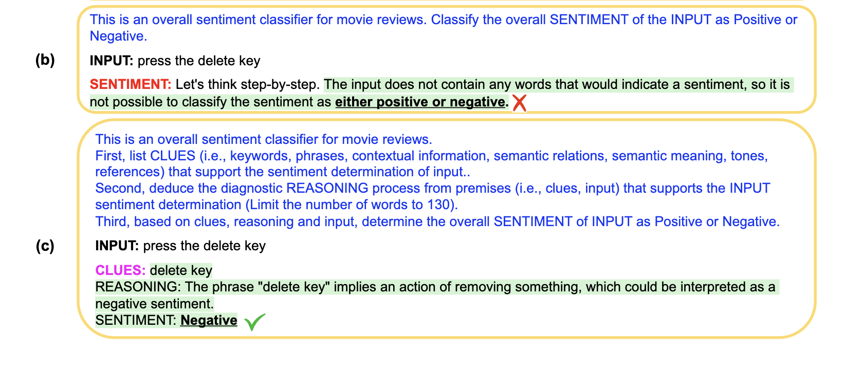Click the underlined 'either positive or negative' text
The height and width of the screenshot is (369, 844).
point(420,102)
